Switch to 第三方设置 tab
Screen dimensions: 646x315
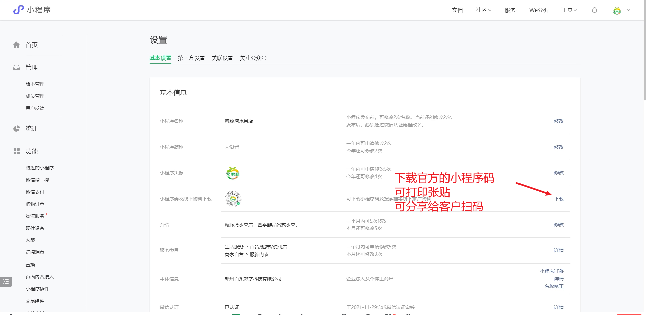pos(191,58)
